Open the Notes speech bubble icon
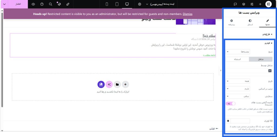The image size is (277, 137). click(x=235, y=4)
